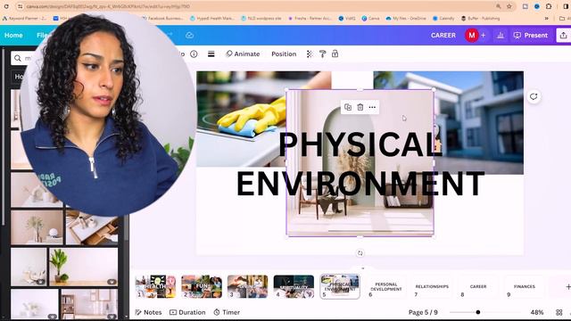This screenshot has height=321, width=571.
Task: Open page 3 thumbnail
Action: pos(248,287)
